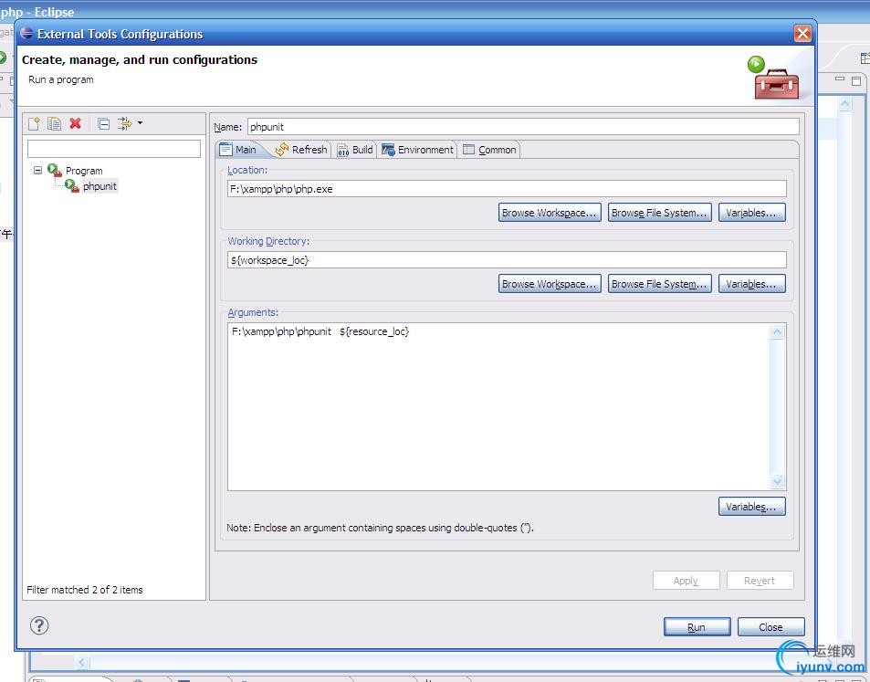Select the Program category in the tree
The image size is (870, 682).
click(84, 171)
